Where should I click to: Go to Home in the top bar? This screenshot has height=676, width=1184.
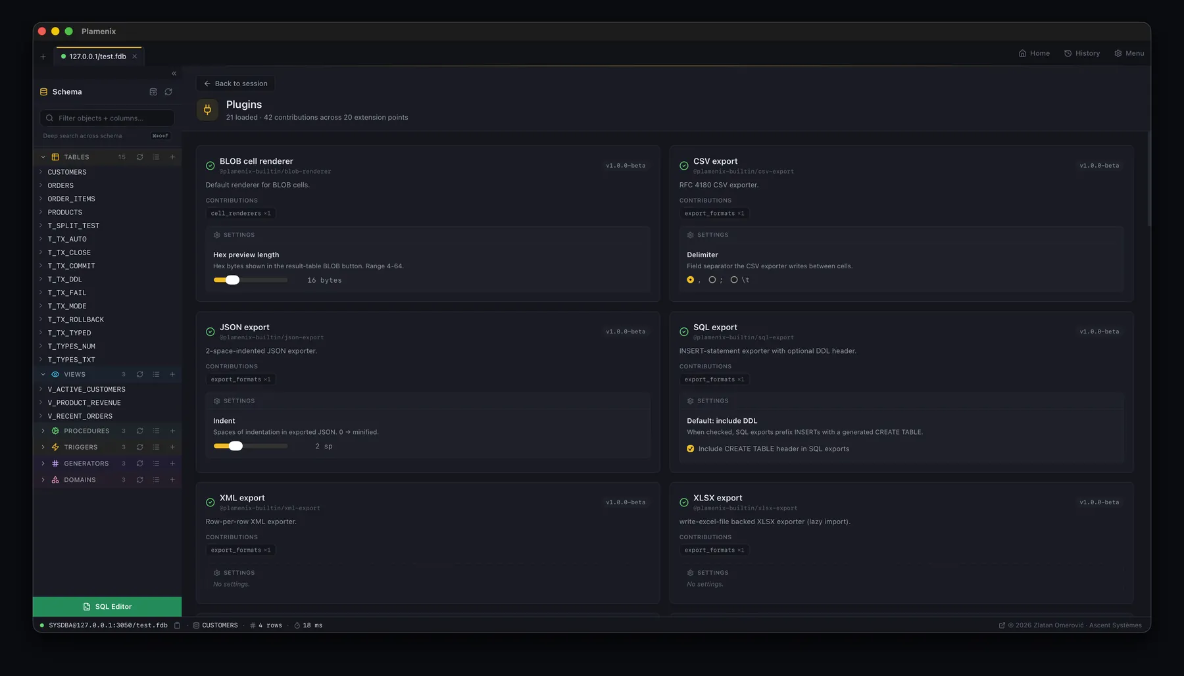point(1034,53)
